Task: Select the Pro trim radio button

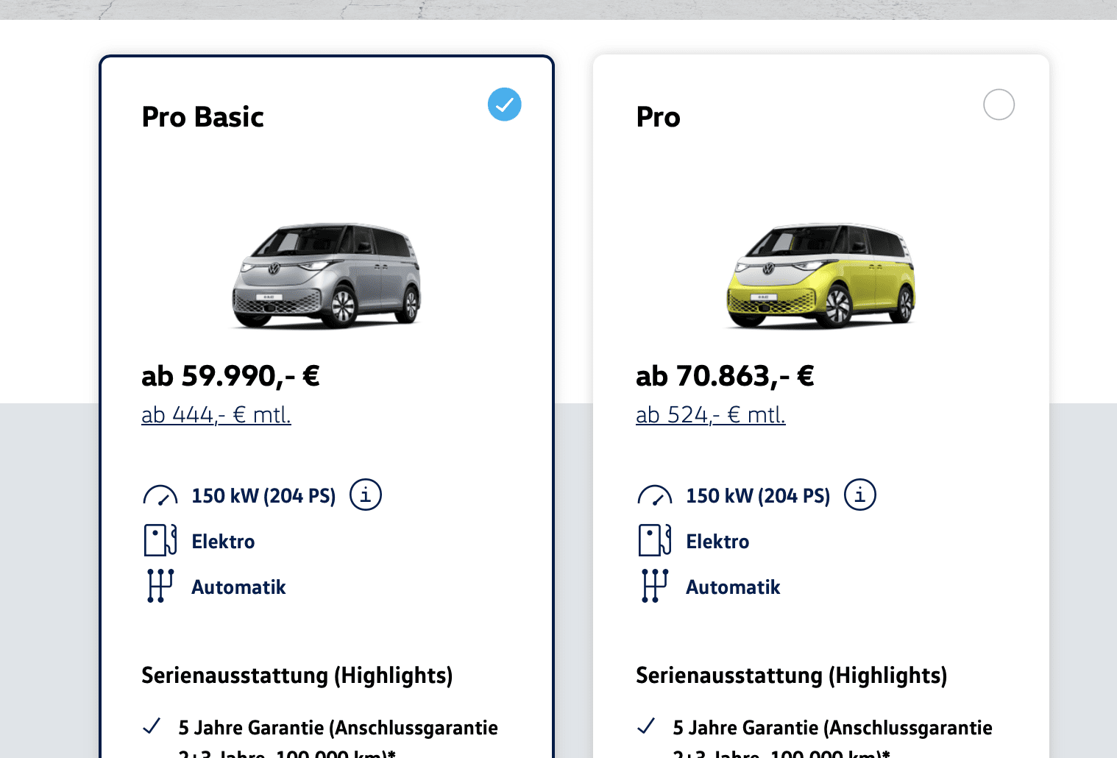Action: pos(999,105)
